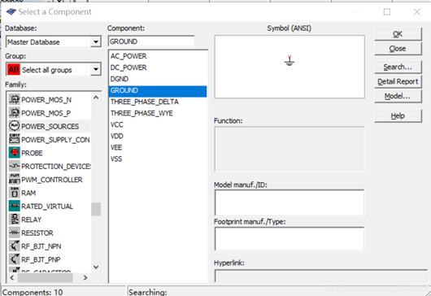Select the PWM_CONTROLLER family icon
Screen dimensions: 431x296
pos(15,179)
